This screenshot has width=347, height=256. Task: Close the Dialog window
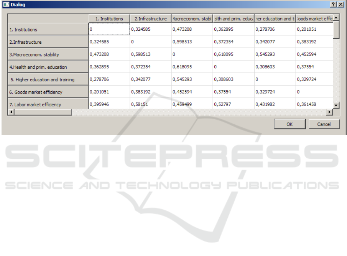point(341,4)
